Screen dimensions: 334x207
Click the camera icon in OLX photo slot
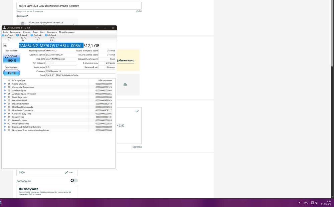coord(125,84)
